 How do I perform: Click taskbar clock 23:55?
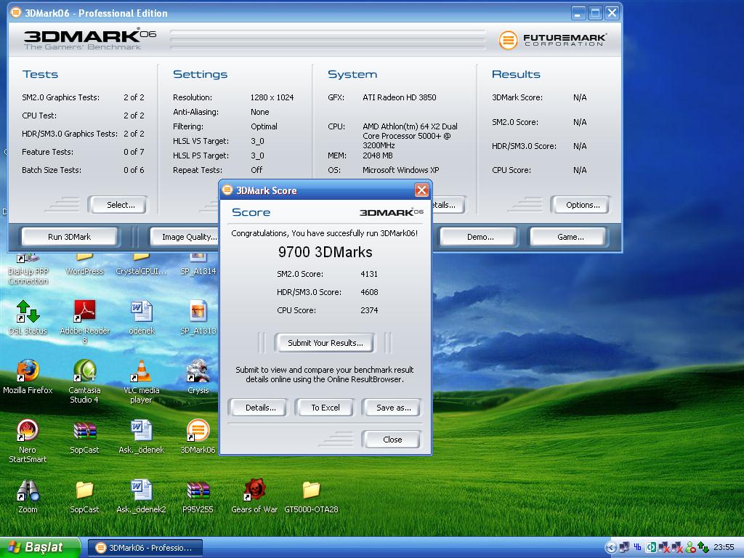(724, 547)
